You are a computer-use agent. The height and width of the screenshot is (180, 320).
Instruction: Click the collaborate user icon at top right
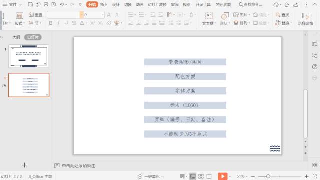pos(287,4)
